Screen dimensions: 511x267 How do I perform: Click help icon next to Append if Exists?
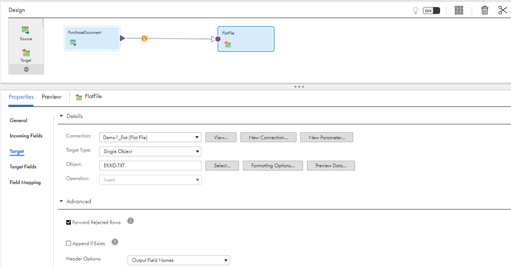(115, 242)
